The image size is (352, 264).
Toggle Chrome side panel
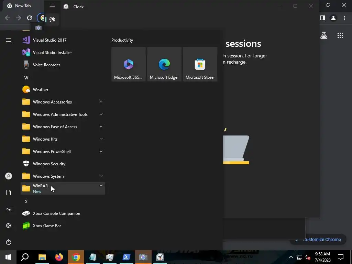[x=322, y=18]
